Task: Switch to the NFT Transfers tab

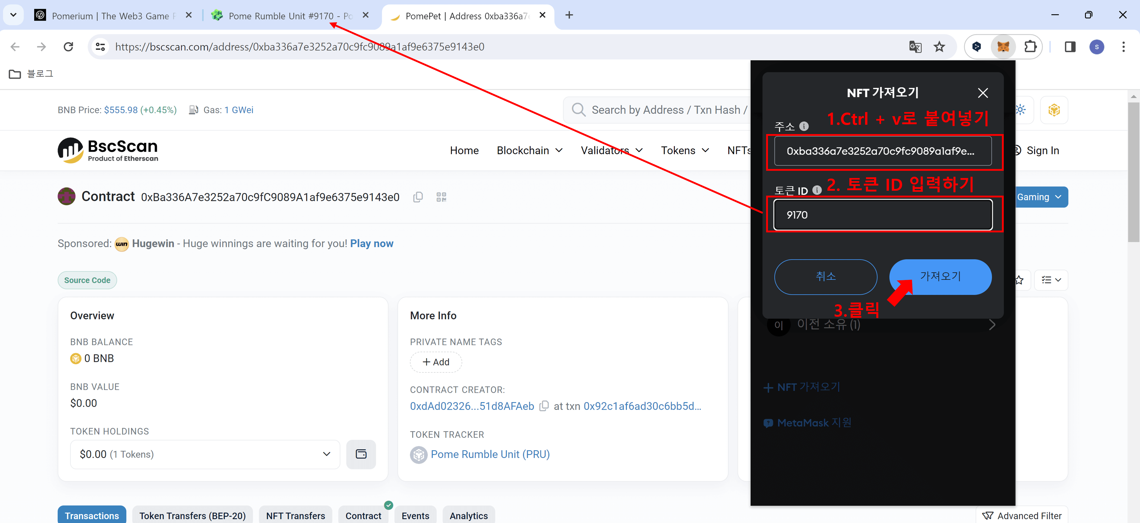Action: pyautogui.click(x=295, y=515)
